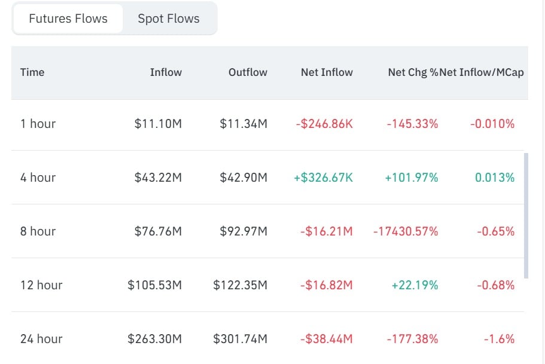Viewport: 545px width, 364px height.
Task: Sort by the Outflow column header
Action: [x=248, y=72]
